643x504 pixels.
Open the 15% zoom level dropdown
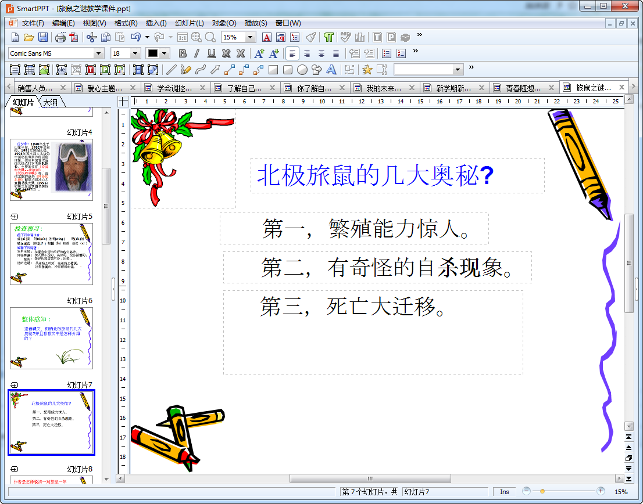[250, 37]
